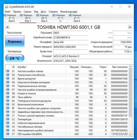The width and height of the screenshot is (137, 140).
Task: Open the Язык(Language) menu
Action: pos(69,12)
